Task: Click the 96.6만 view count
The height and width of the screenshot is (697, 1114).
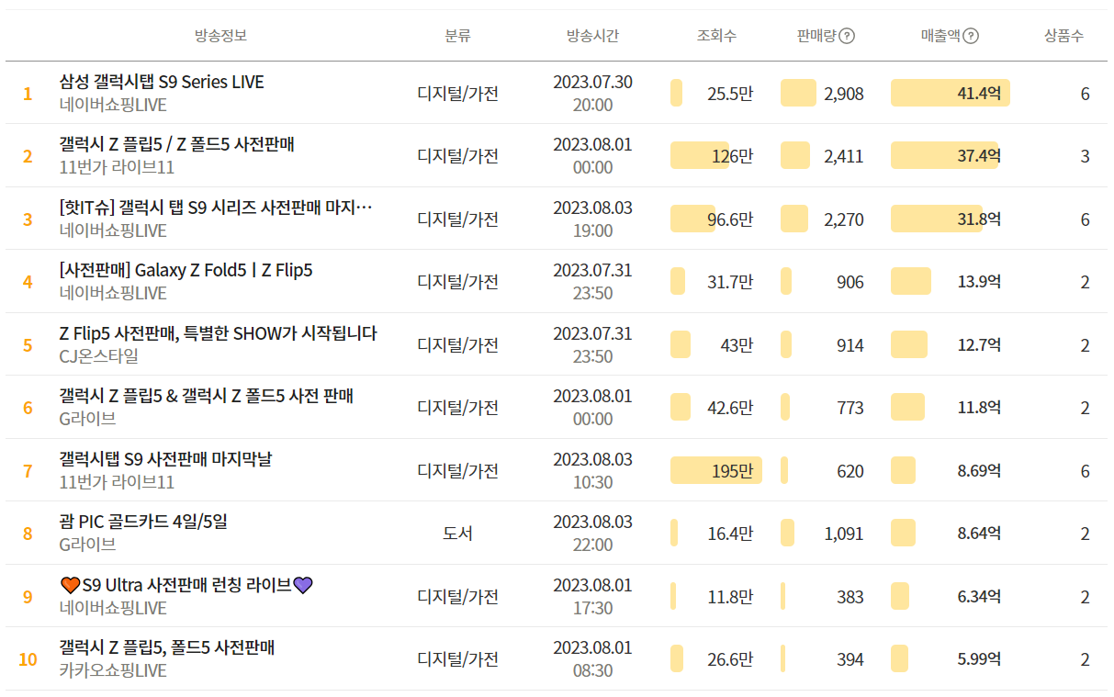Action: click(730, 219)
